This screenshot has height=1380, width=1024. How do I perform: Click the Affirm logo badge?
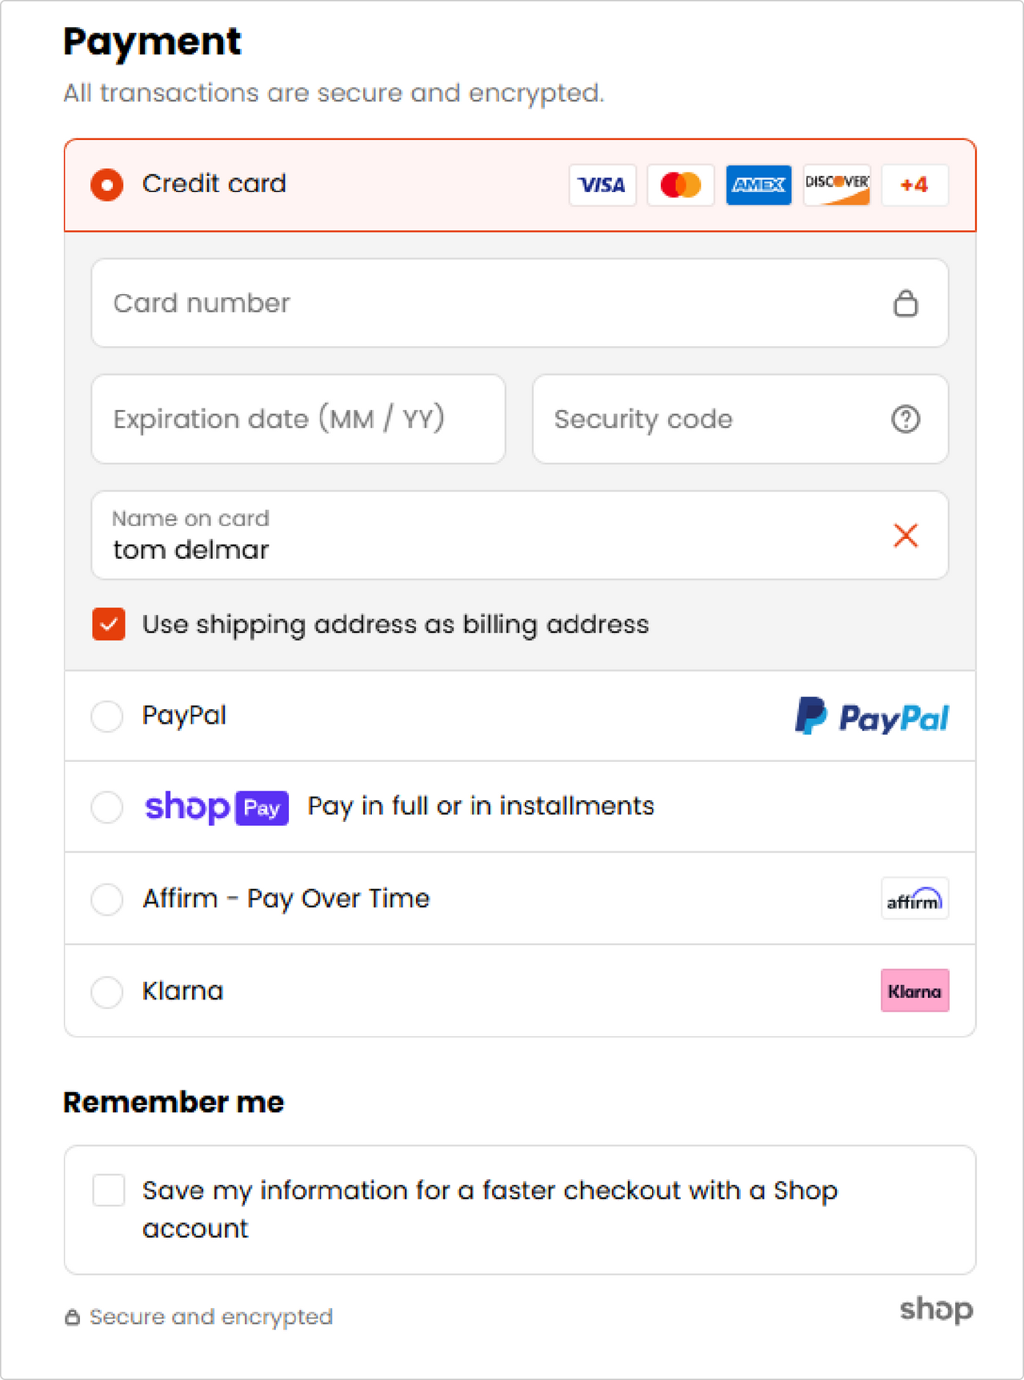point(914,899)
